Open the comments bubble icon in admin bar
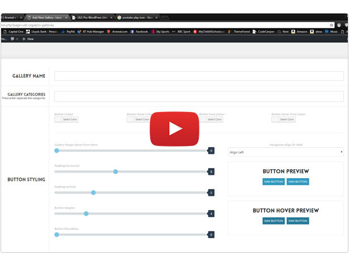 [12, 39]
